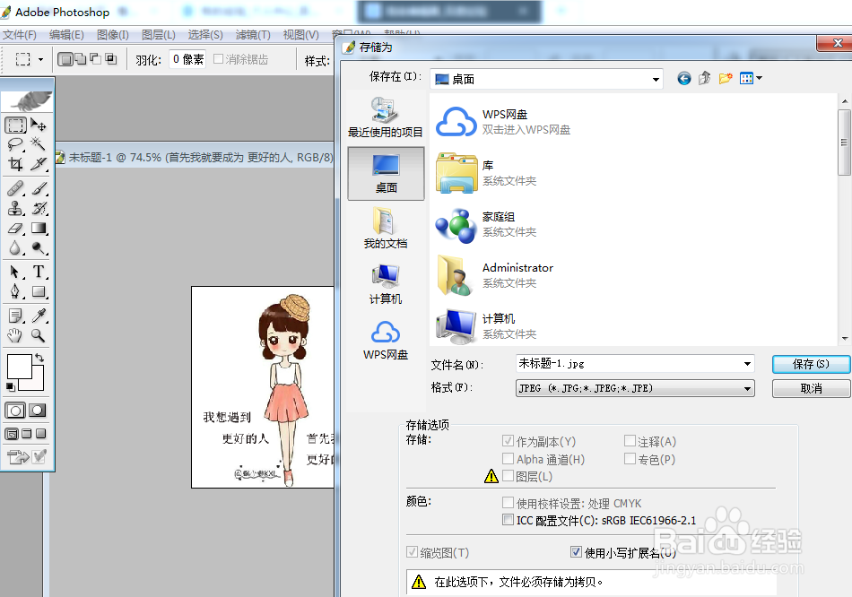The height and width of the screenshot is (597, 852).
Task: Select the Dodge tool
Action: pyautogui.click(x=38, y=247)
